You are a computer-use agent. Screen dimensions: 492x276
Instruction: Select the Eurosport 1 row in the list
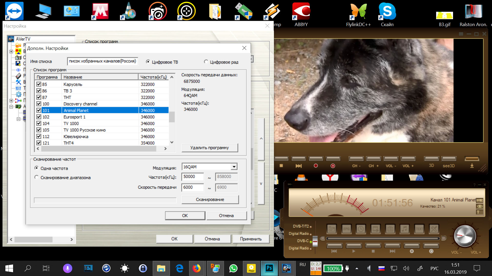tap(74, 117)
